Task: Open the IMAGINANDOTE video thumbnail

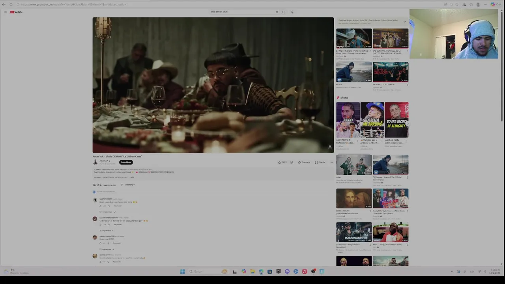Action: [x=354, y=232]
